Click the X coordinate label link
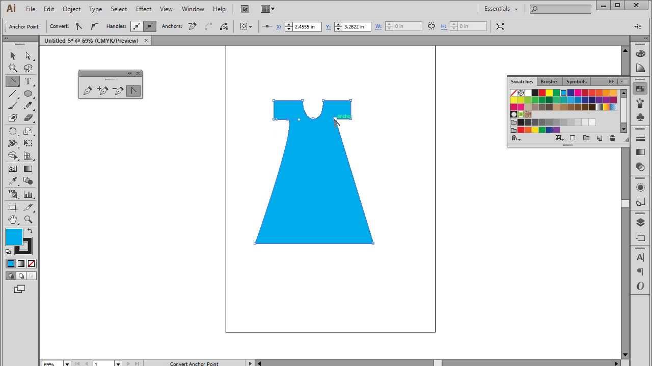This screenshot has height=366, width=652. click(x=279, y=26)
